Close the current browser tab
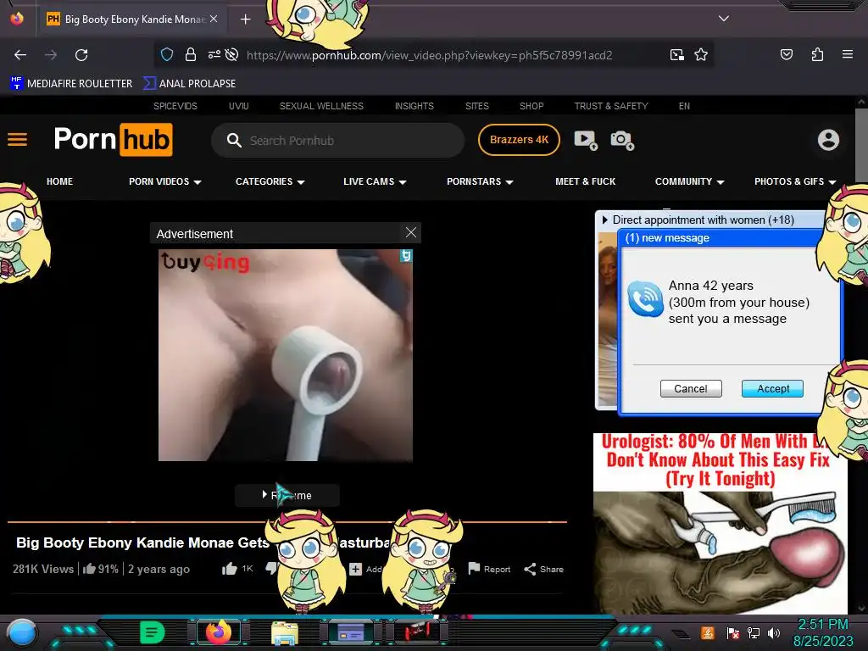The height and width of the screenshot is (651, 868). coord(214,19)
